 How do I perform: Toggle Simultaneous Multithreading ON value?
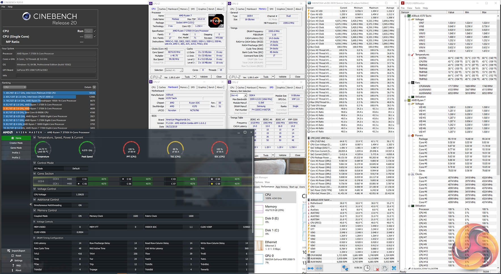(80, 205)
